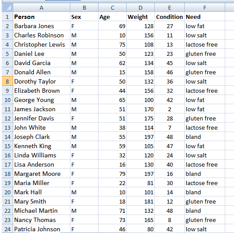Select the 'Christopher Lewis' cell
The width and height of the screenshot is (234, 233).
[x=41, y=44]
